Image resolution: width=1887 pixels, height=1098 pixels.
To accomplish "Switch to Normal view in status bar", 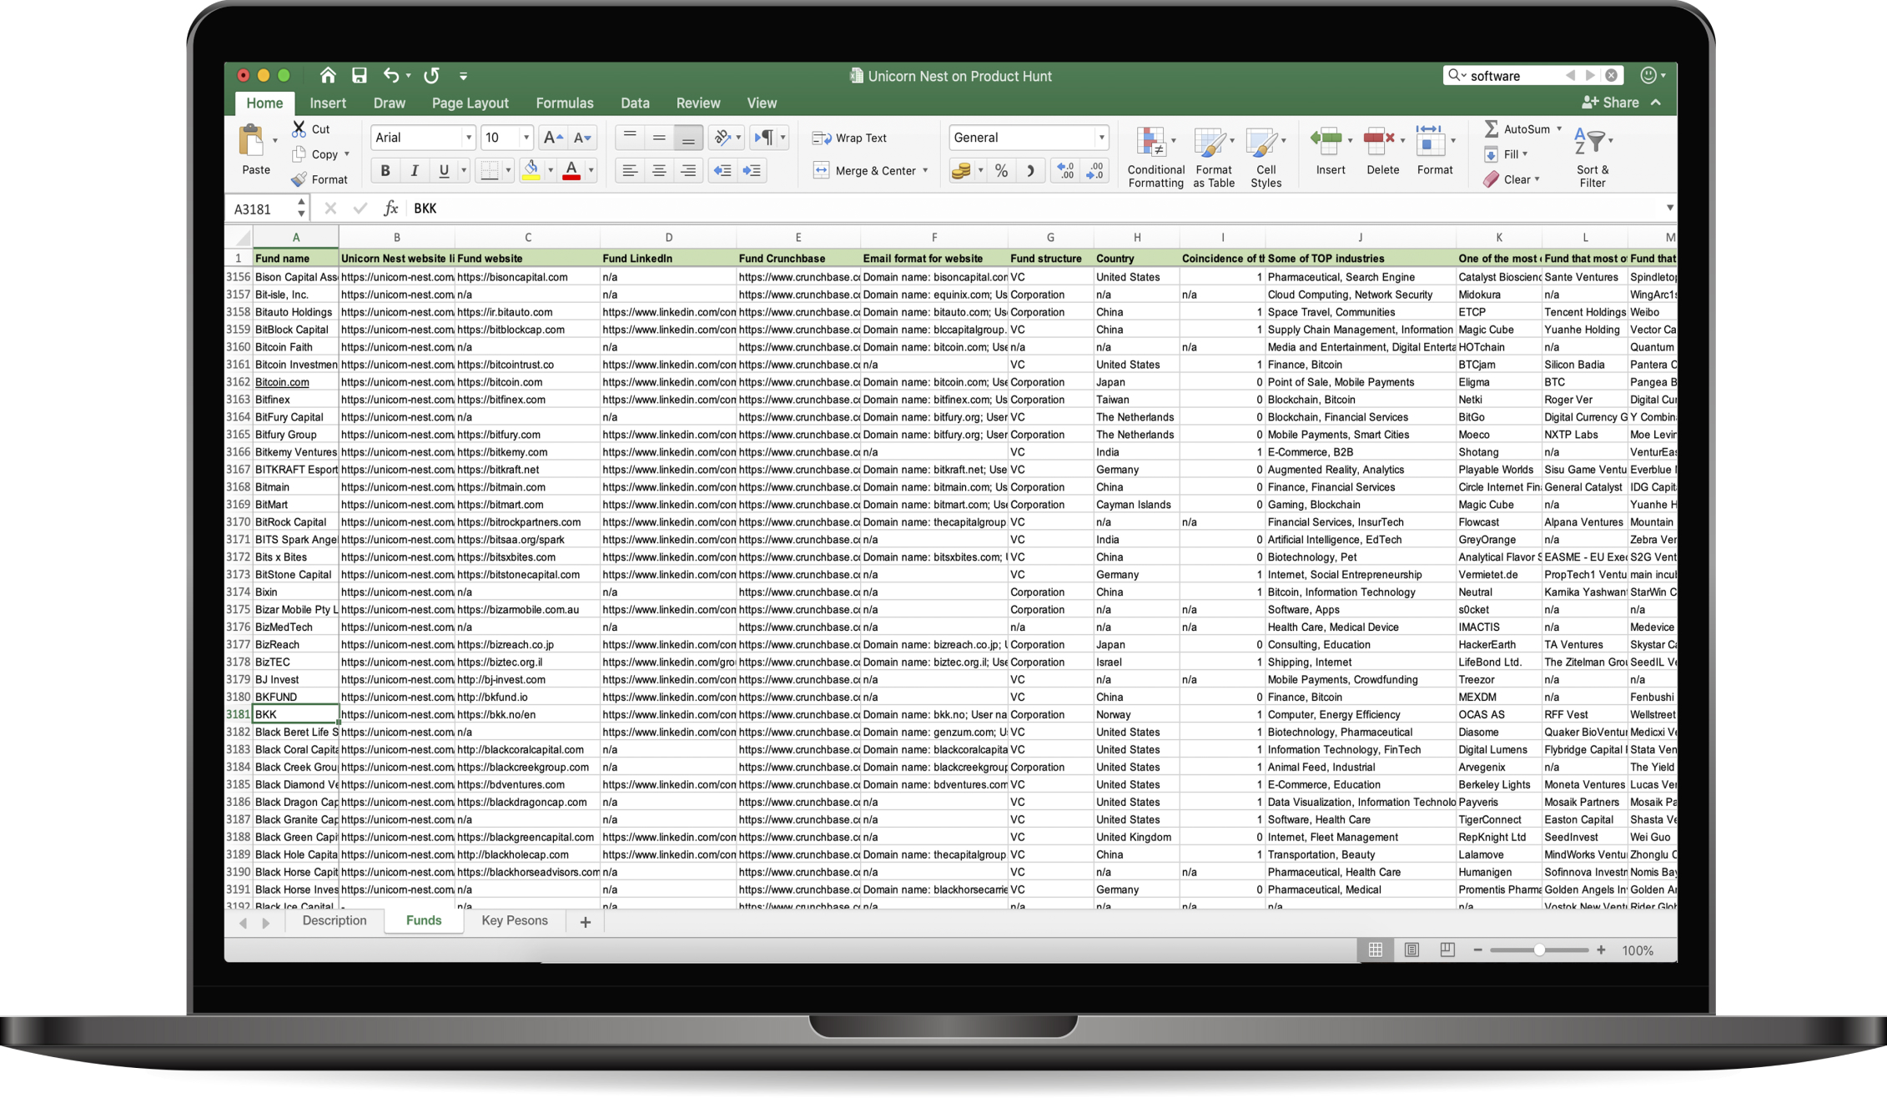I will pyautogui.click(x=1375, y=950).
